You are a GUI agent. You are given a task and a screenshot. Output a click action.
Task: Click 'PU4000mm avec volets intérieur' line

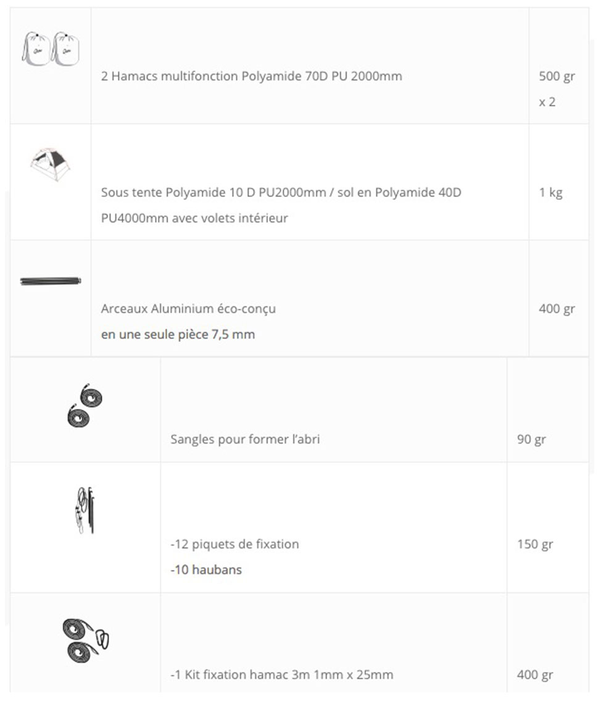tap(194, 219)
